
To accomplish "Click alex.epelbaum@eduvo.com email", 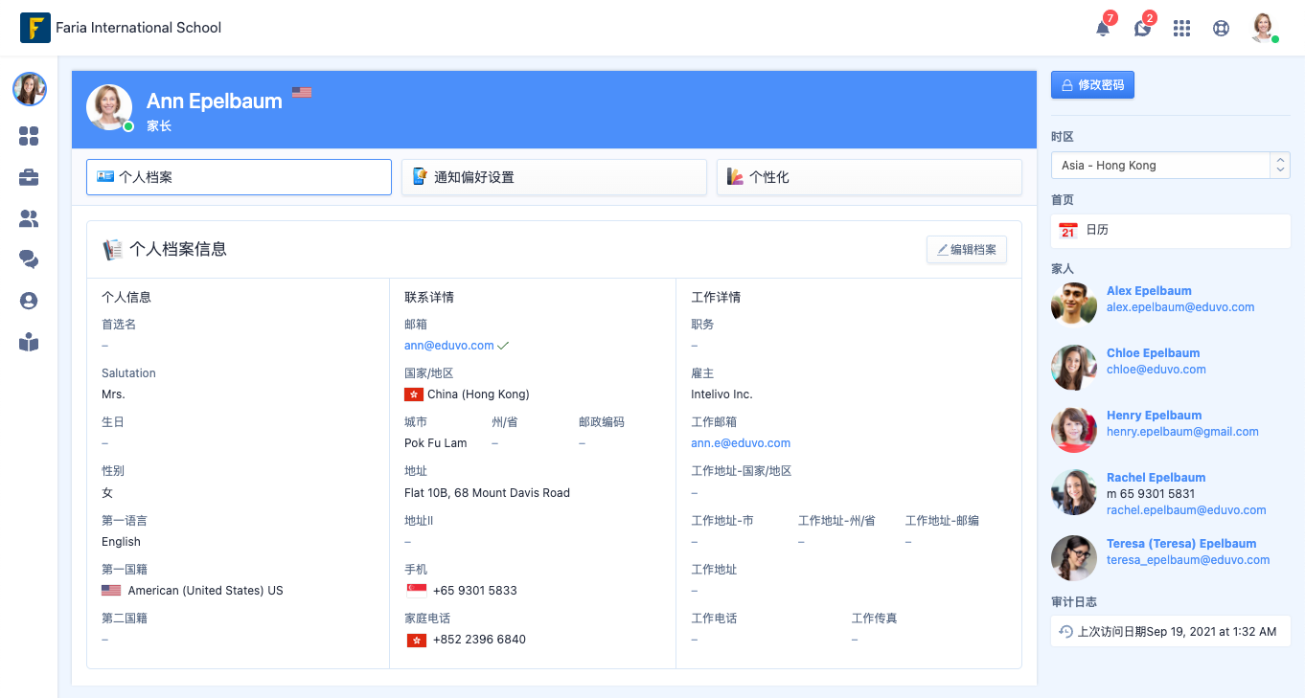I will [x=1180, y=307].
